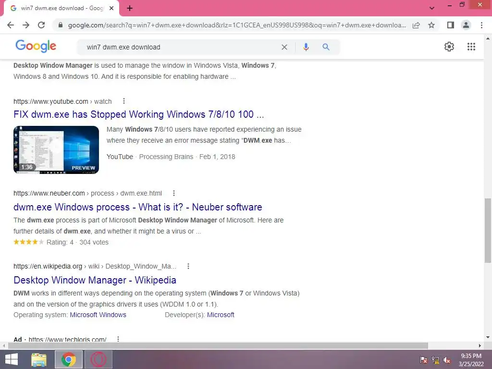Go back to the previous page
This screenshot has width=492, height=369.
click(x=11, y=25)
